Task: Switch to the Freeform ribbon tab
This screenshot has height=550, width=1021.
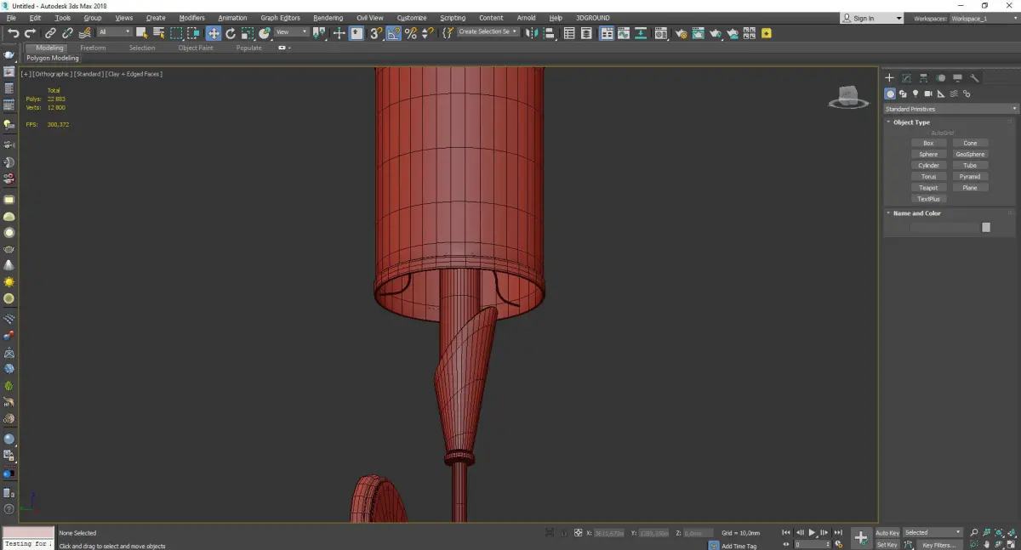Action: [93, 48]
